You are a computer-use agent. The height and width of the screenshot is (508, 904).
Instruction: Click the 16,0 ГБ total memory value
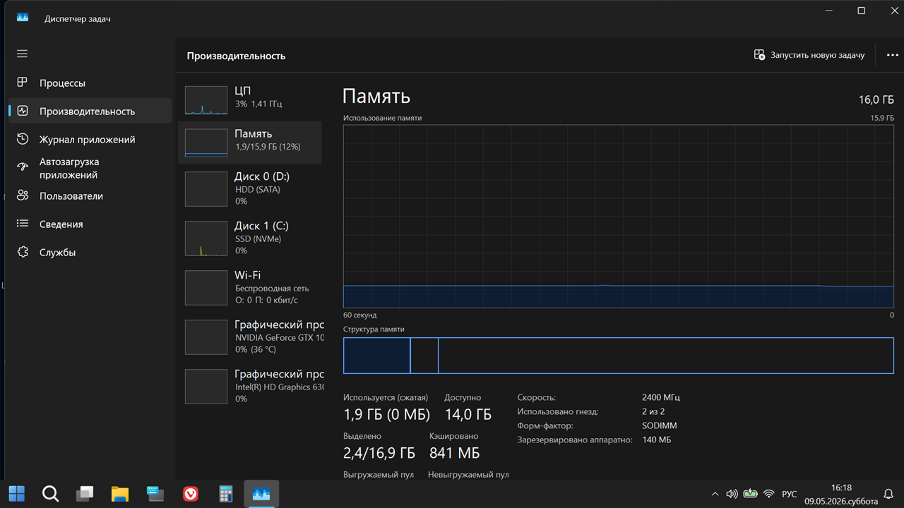[876, 99]
